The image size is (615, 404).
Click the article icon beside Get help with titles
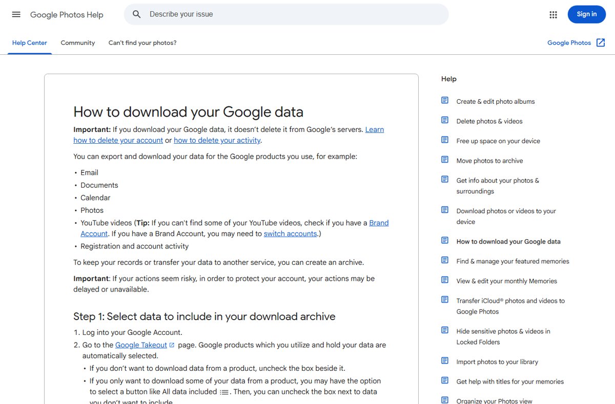coord(445,380)
